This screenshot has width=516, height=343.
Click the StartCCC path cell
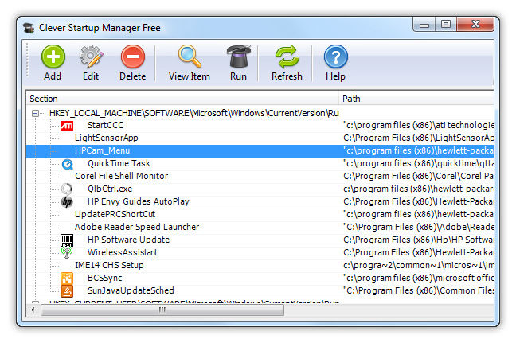point(418,125)
